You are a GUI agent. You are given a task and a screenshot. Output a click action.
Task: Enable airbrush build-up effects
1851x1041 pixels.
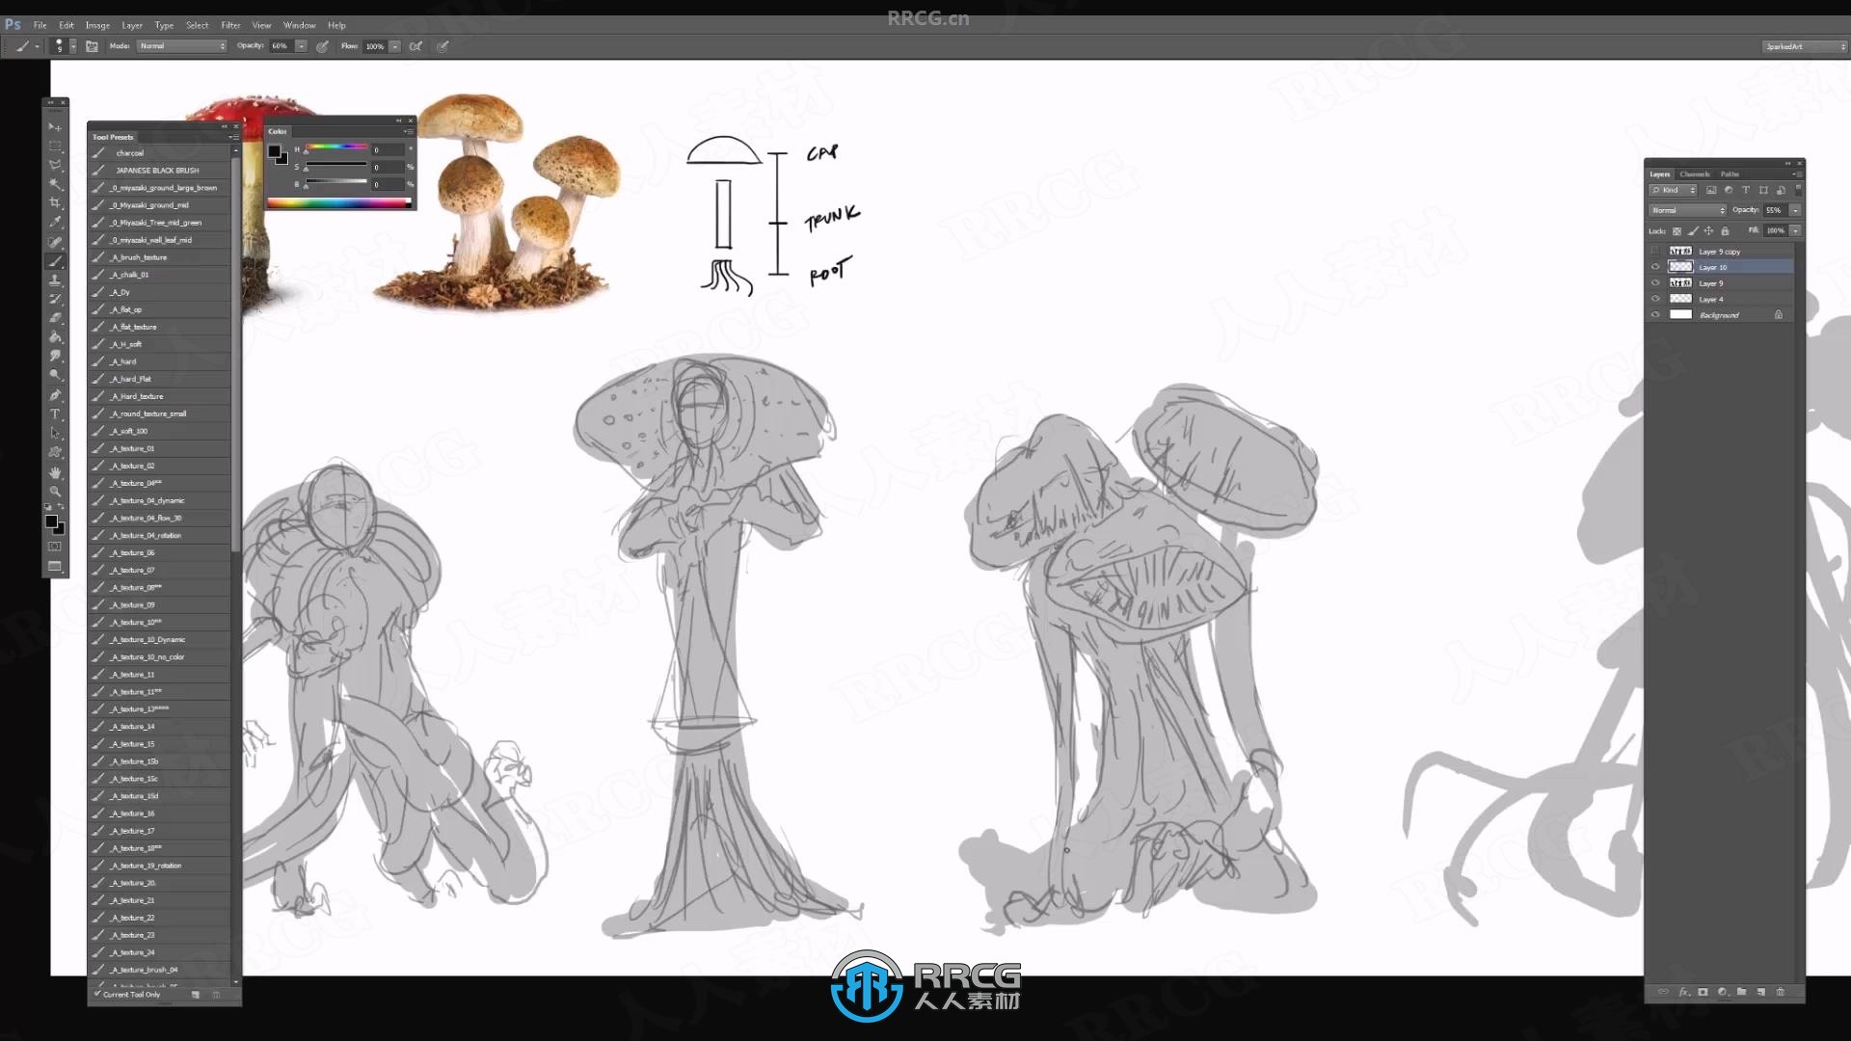pyautogui.click(x=416, y=46)
